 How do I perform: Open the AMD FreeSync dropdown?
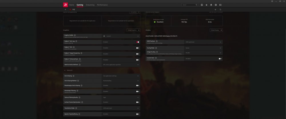[203, 42]
